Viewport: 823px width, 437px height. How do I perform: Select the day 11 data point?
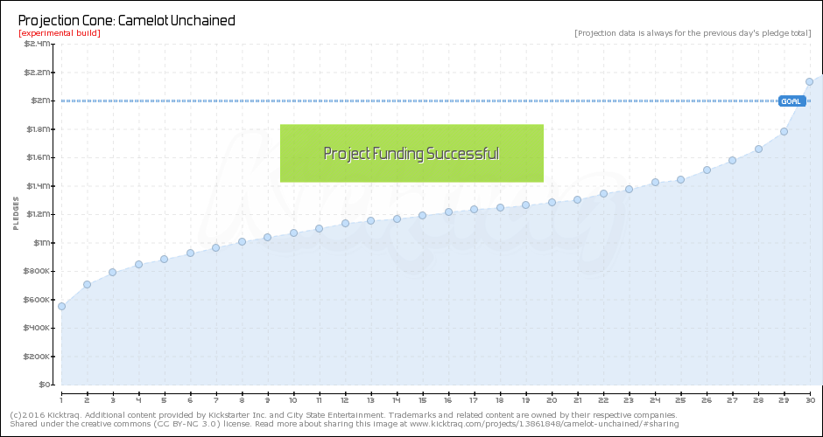(x=319, y=228)
